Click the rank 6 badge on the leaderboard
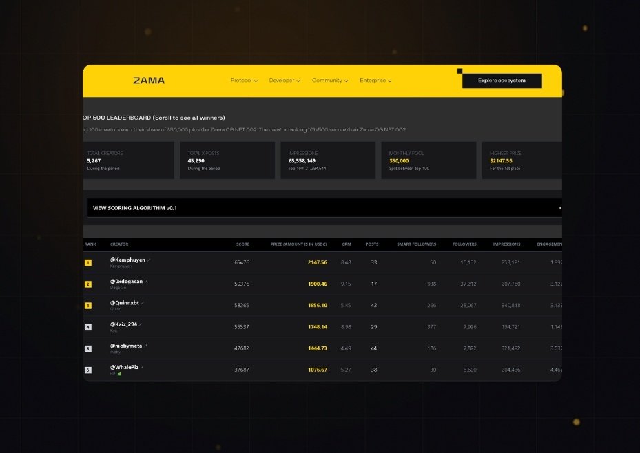This screenshot has width=640, height=453. tap(88, 370)
